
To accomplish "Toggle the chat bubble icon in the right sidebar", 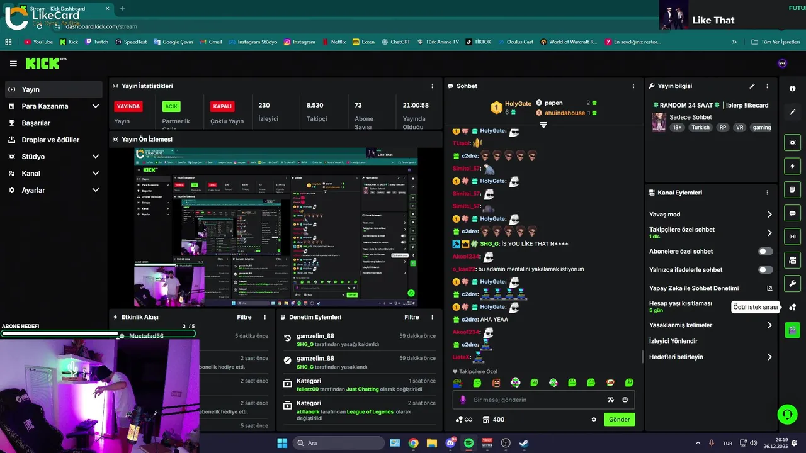I will (792, 213).
